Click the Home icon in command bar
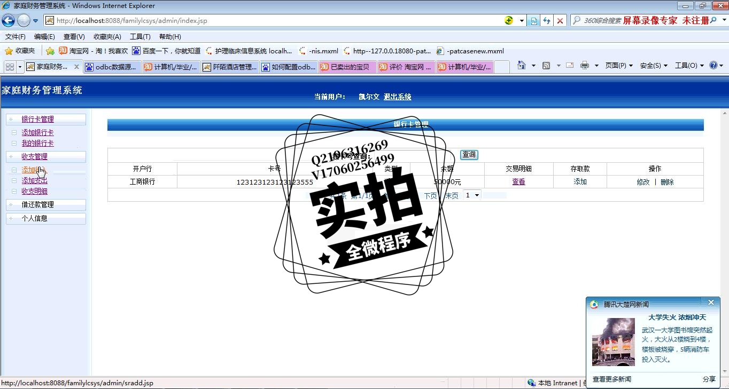 [x=522, y=66]
